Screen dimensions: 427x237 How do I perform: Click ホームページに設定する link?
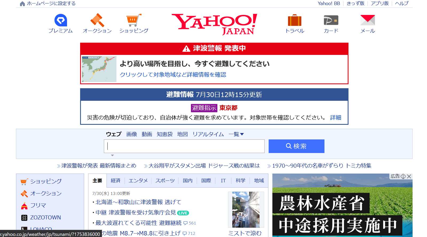51,3
